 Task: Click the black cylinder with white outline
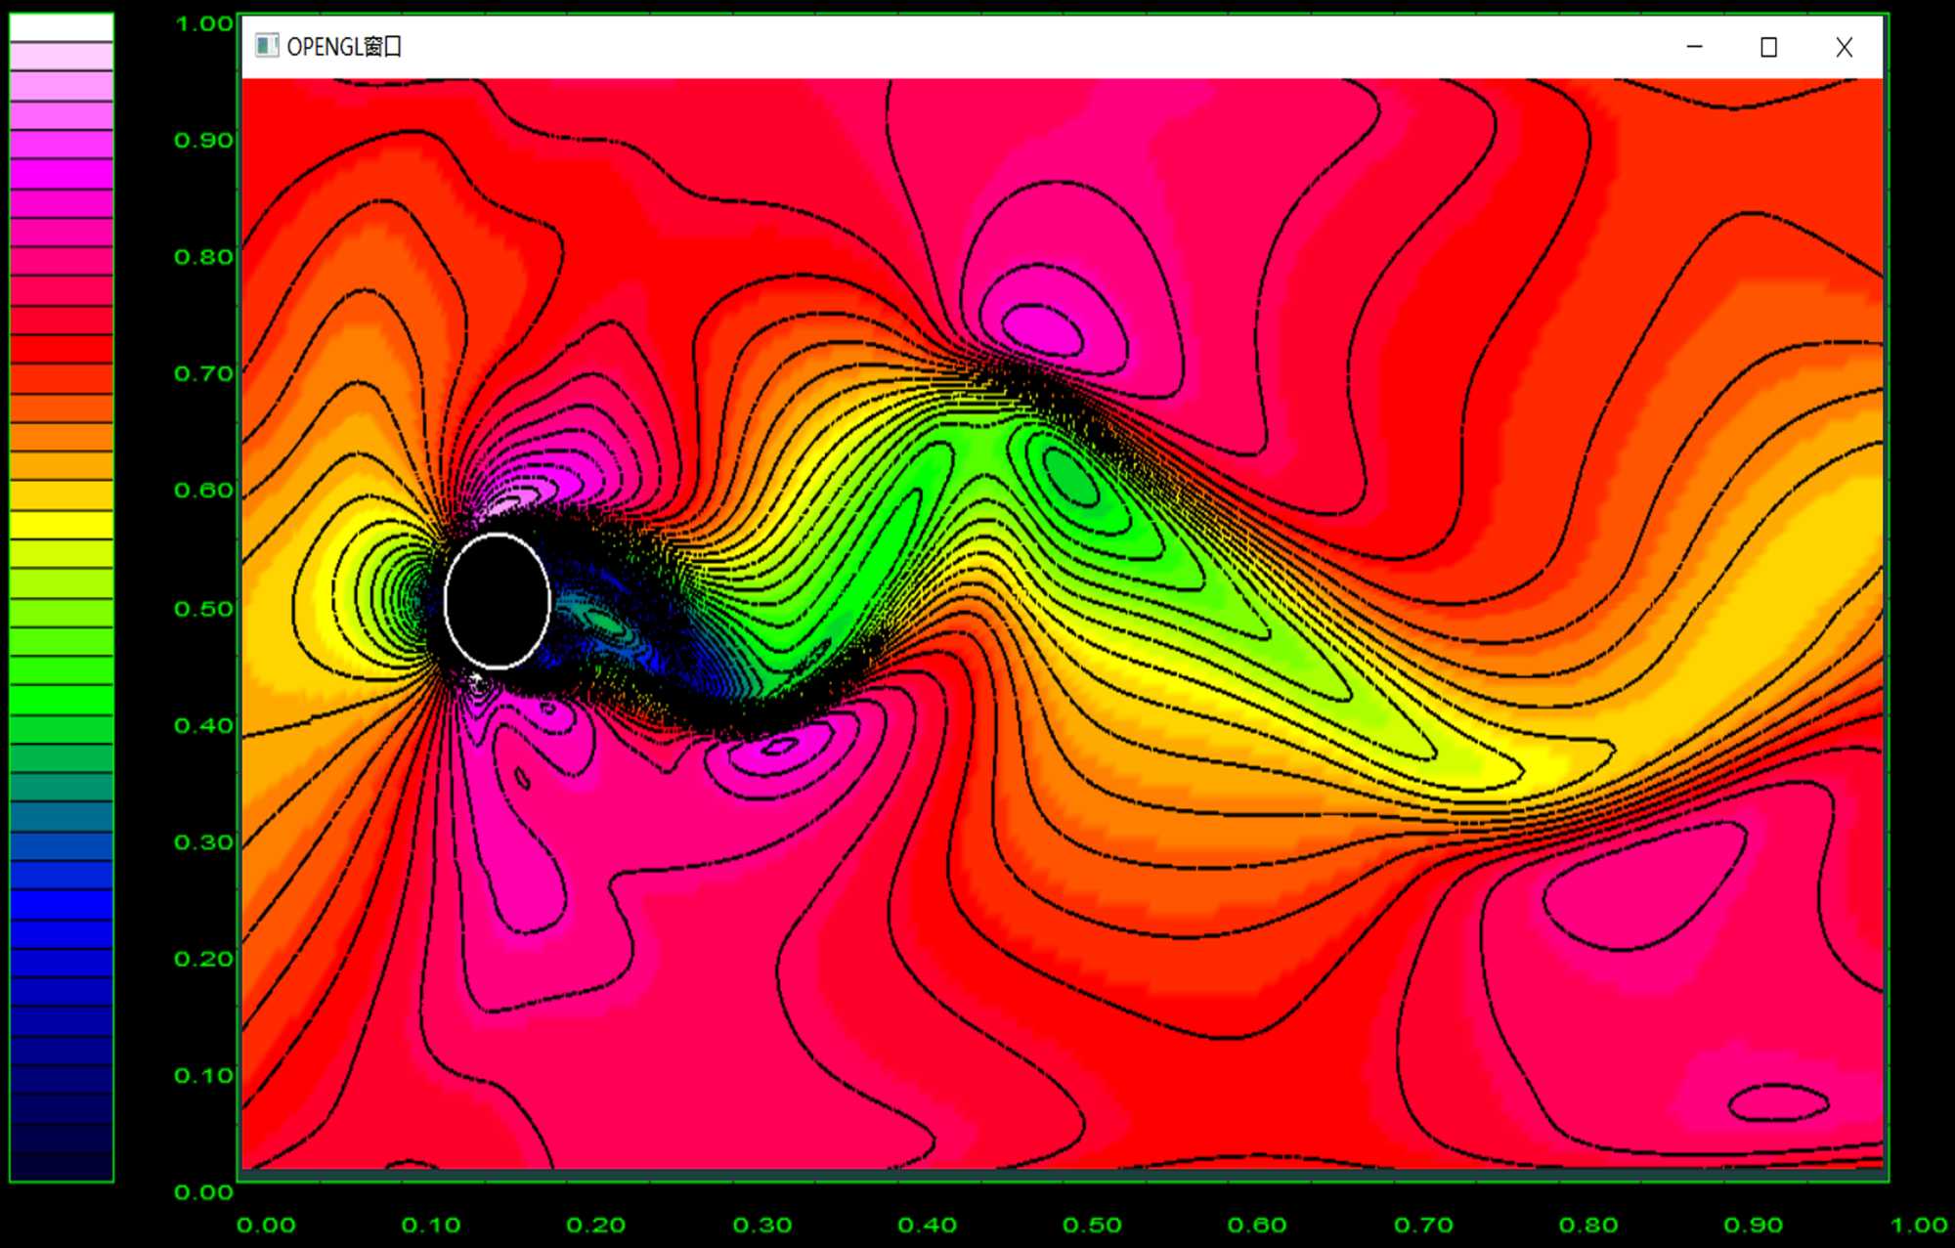497,601
